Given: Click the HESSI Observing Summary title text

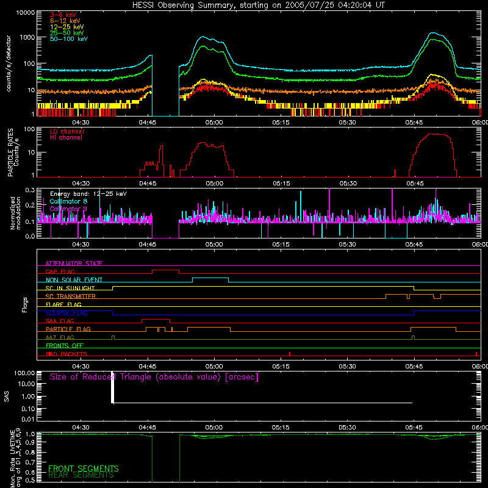Looking at the screenshot, I should point(259,5).
